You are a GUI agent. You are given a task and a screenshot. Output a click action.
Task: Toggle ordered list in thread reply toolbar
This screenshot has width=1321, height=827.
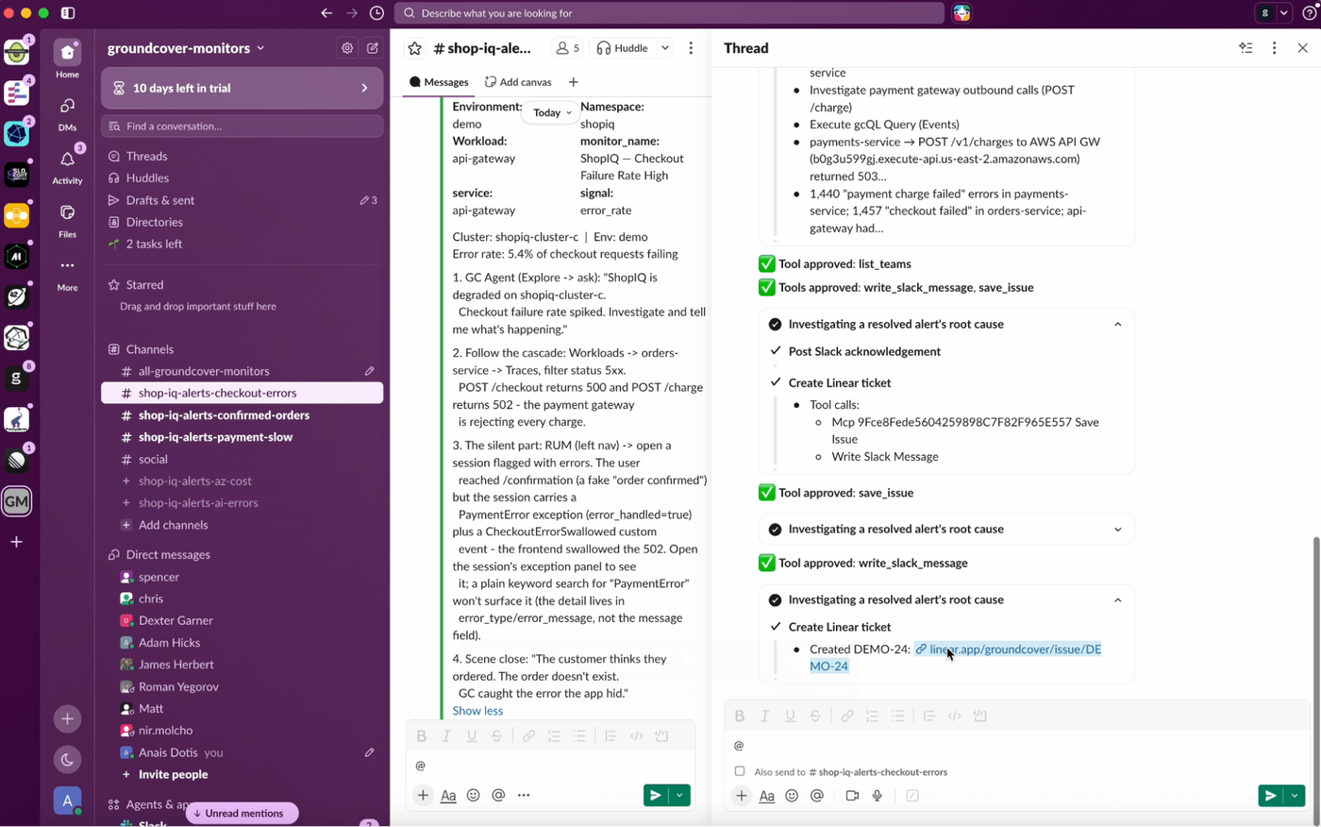tap(872, 717)
